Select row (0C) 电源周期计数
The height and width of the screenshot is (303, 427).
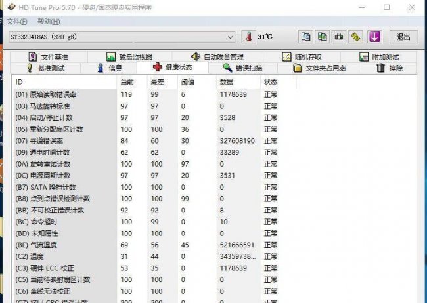point(146,175)
